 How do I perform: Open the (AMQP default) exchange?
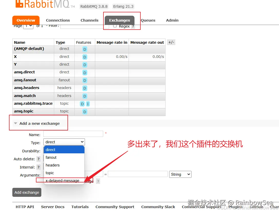click(x=29, y=49)
